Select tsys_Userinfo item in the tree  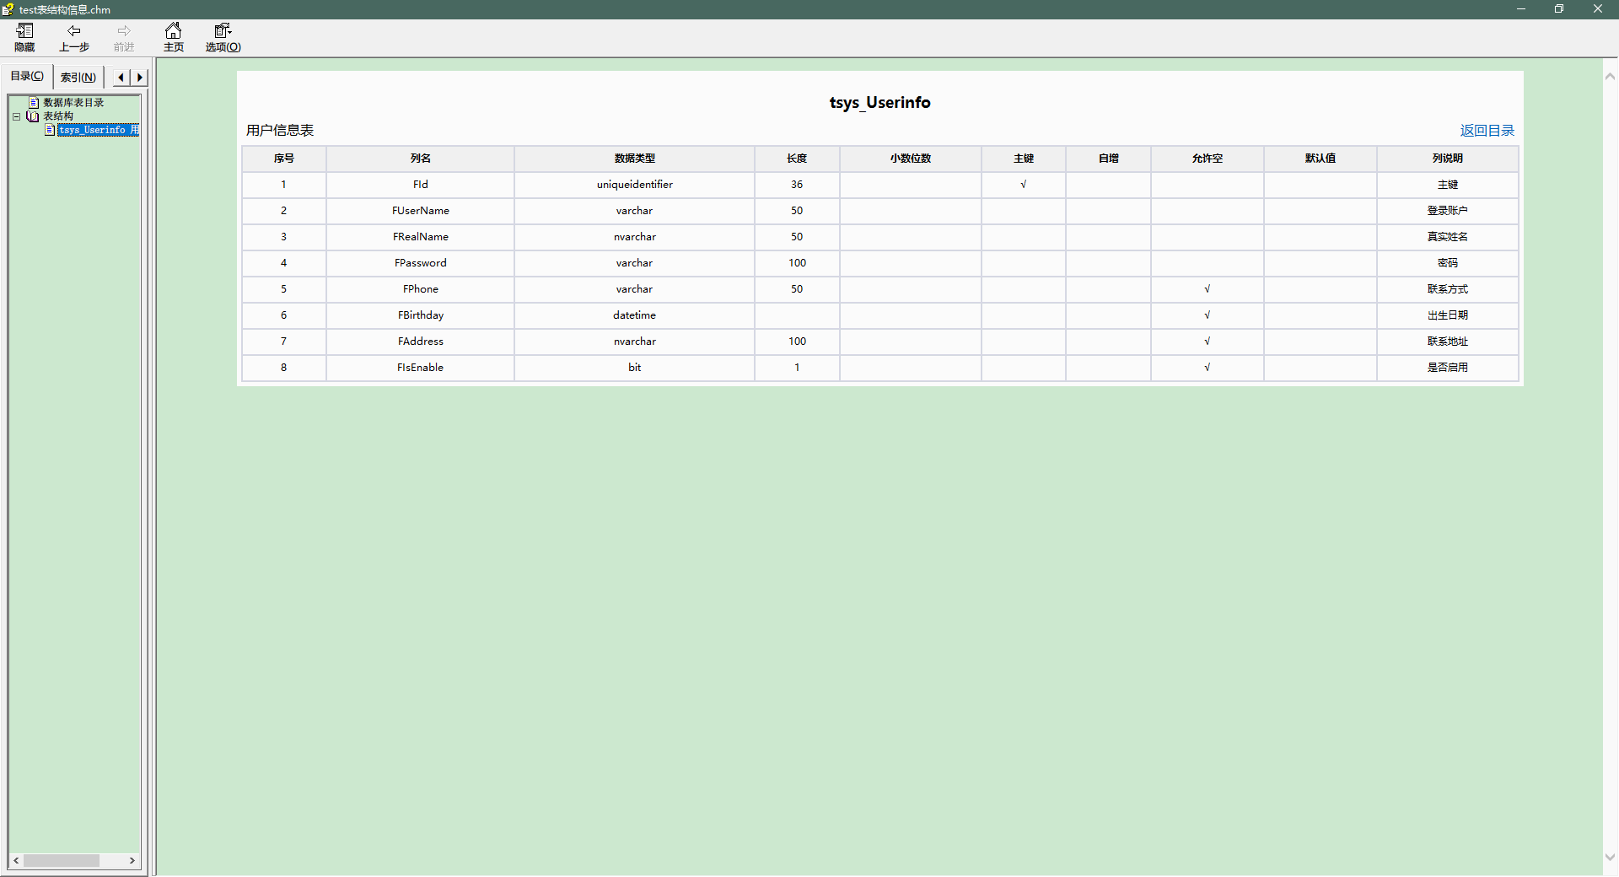tap(98, 130)
